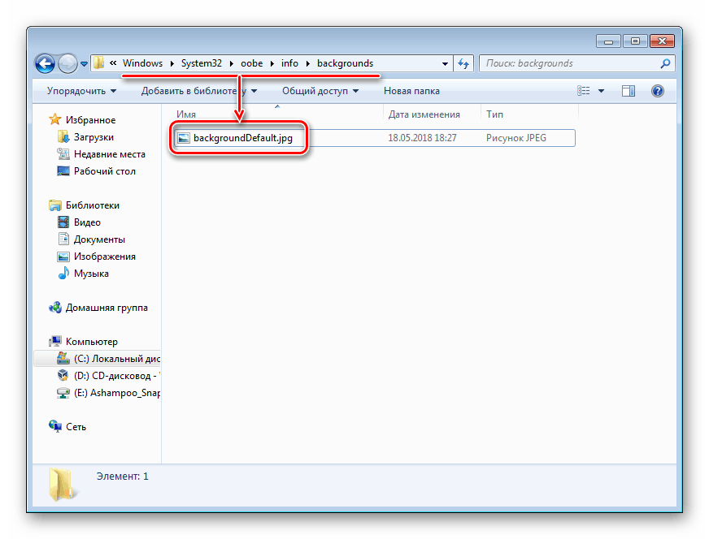Image resolution: width=709 pixels, height=539 pixels.
Task: Click the Рабочий стол desktop icon
Action: [63, 171]
